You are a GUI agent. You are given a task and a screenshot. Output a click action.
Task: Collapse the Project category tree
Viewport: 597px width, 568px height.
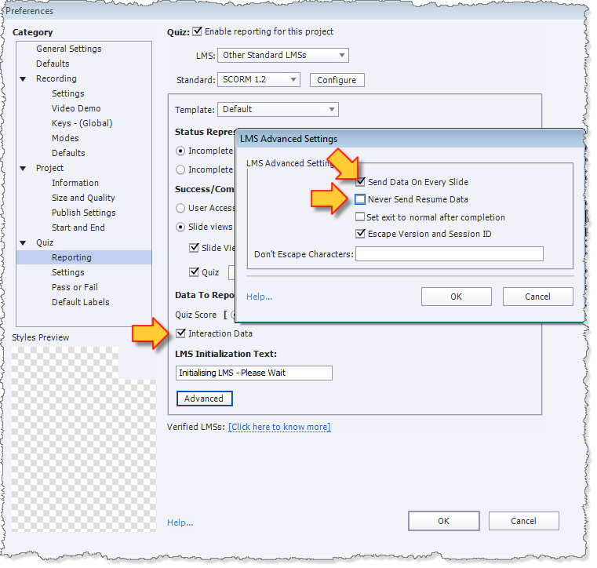(24, 168)
